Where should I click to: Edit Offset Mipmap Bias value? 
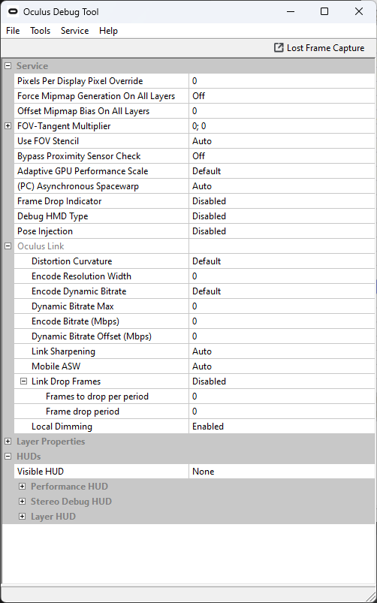[x=282, y=111]
